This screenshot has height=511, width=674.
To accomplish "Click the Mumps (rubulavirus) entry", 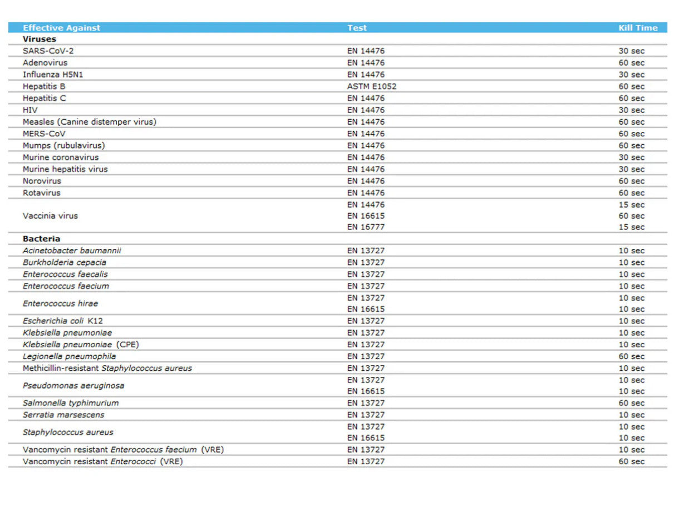I will [x=63, y=145].
